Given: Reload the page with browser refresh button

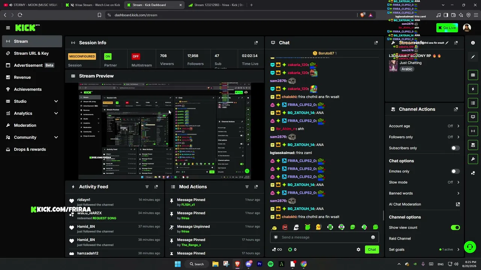Looking at the screenshot, I should [x=20, y=15].
